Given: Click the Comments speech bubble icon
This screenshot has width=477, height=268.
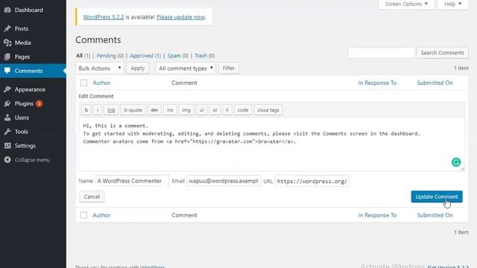Looking at the screenshot, I should (x=7, y=71).
